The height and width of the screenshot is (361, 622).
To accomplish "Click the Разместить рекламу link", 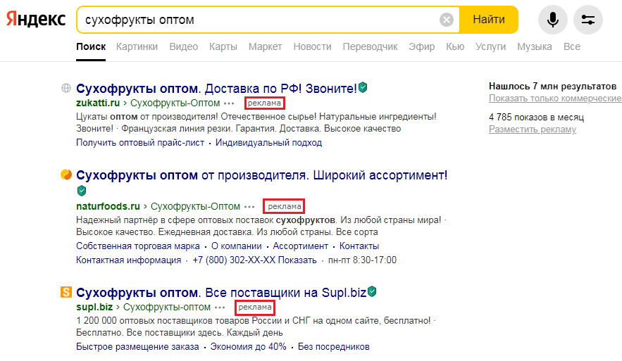I will [x=533, y=129].
